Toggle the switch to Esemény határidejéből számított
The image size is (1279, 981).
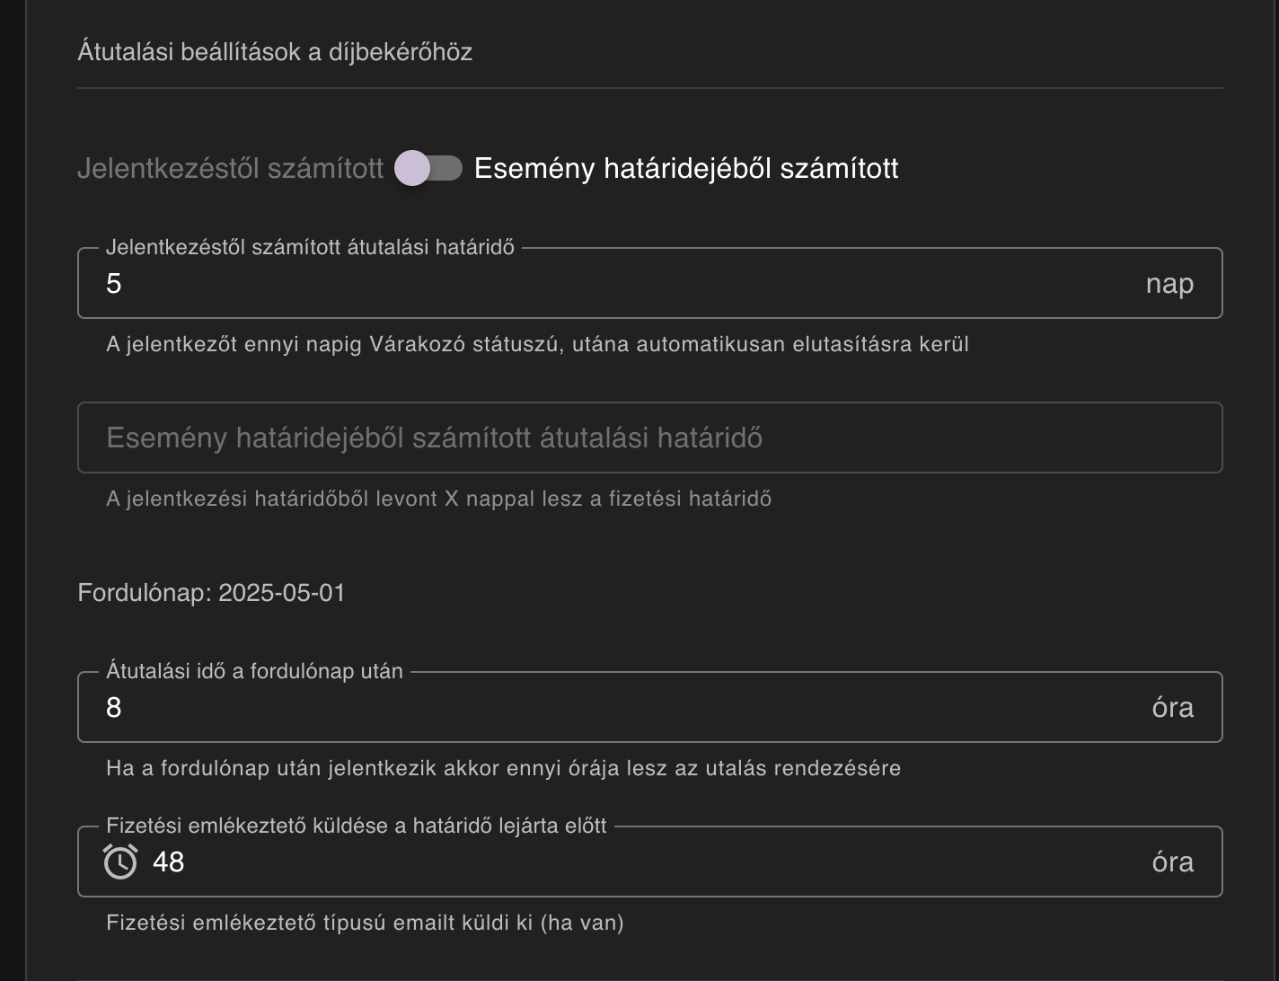tap(449, 167)
